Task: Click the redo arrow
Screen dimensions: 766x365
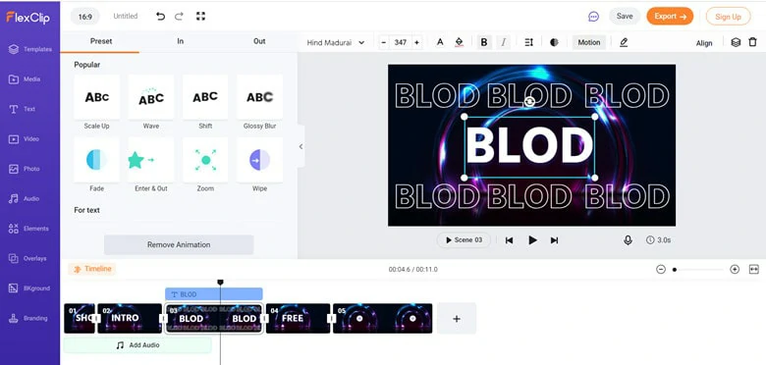Action: coord(180,16)
